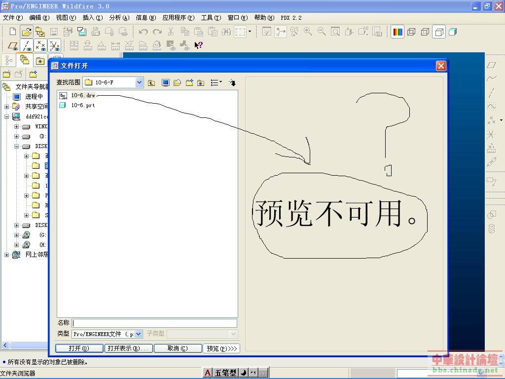
Task: Toggle model color display (rainbow icon)
Action: tap(398, 32)
